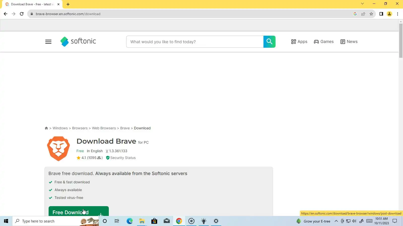This screenshot has width=403, height=226.
Task: Open the News section
Action: [349, 42]
